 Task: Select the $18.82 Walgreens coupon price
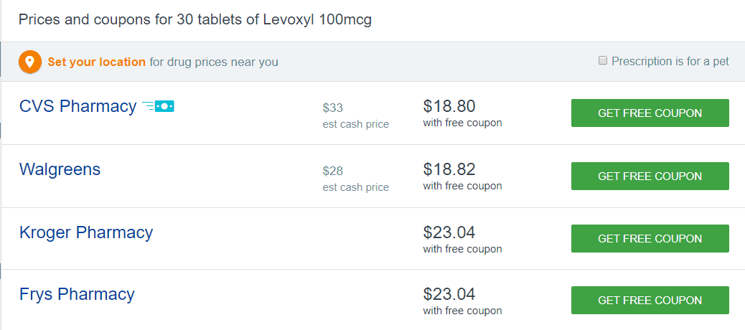[449, 169]
